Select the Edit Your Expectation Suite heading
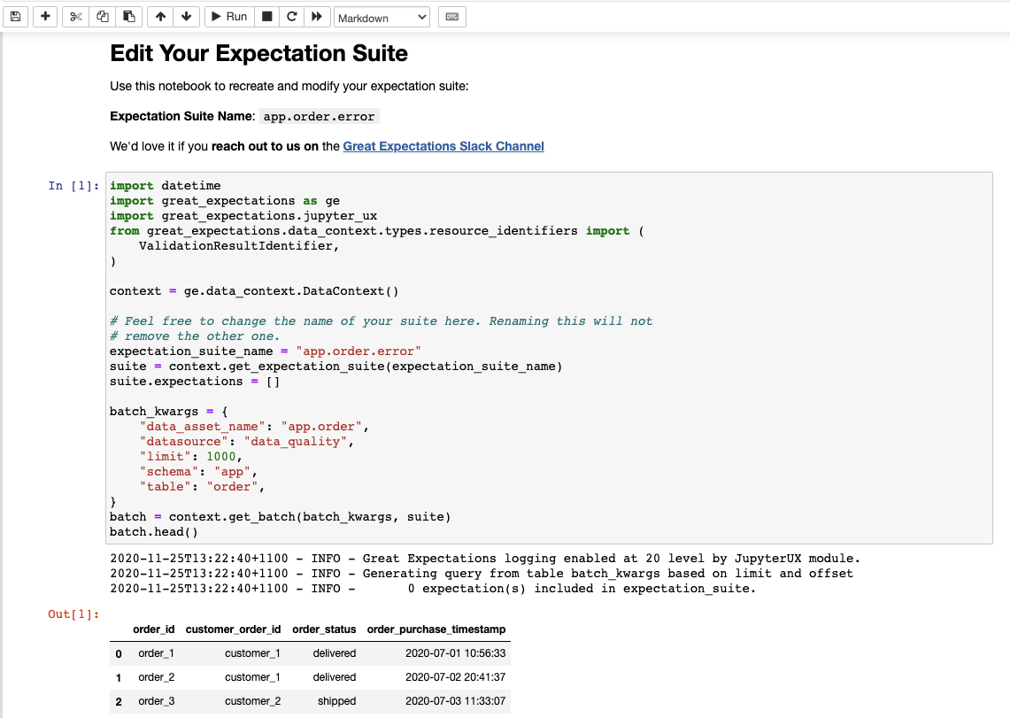 259,53
